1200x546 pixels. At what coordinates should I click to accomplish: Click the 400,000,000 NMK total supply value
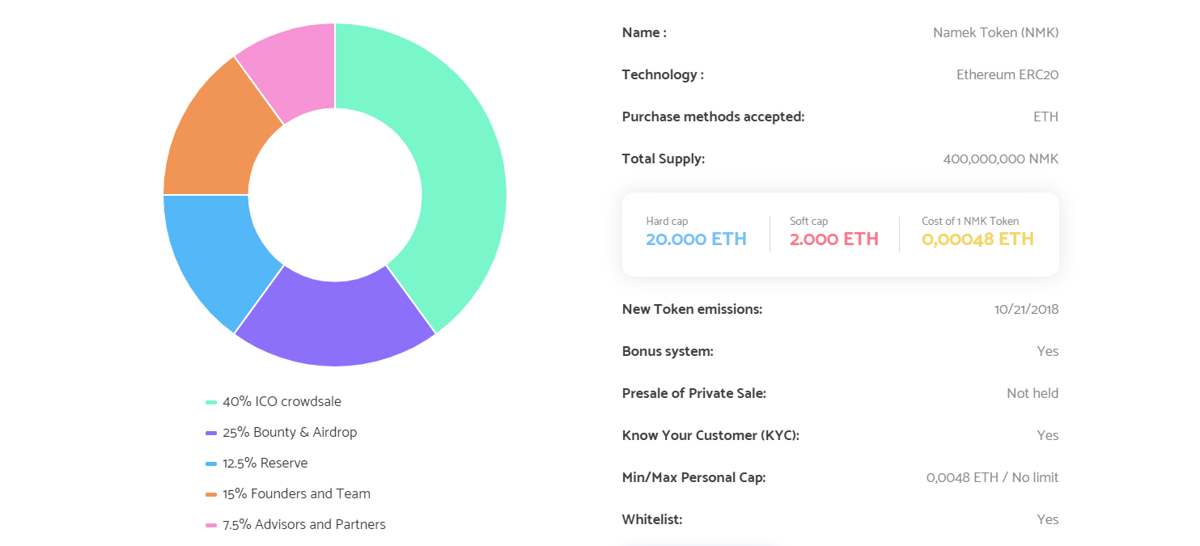point(1000,159)
